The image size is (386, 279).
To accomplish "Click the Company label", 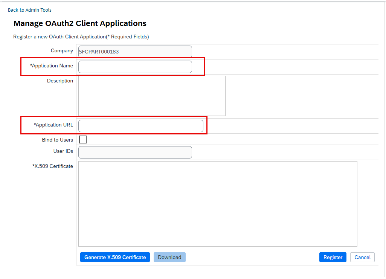I will [62, 51].
